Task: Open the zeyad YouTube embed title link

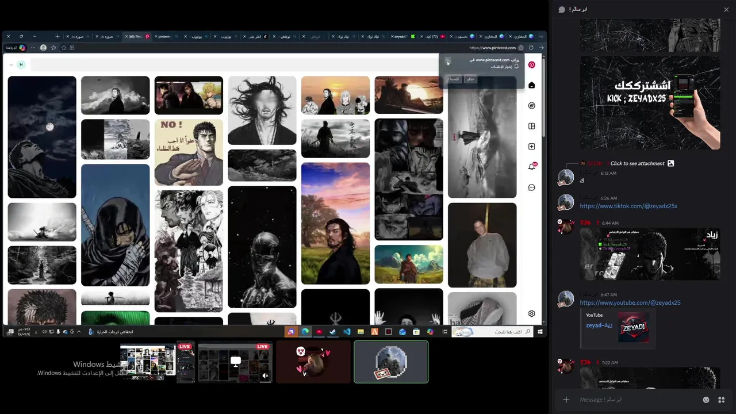Action: pos(599,325)
